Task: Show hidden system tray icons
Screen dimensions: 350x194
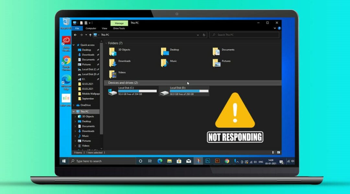Action: [238, 162]
